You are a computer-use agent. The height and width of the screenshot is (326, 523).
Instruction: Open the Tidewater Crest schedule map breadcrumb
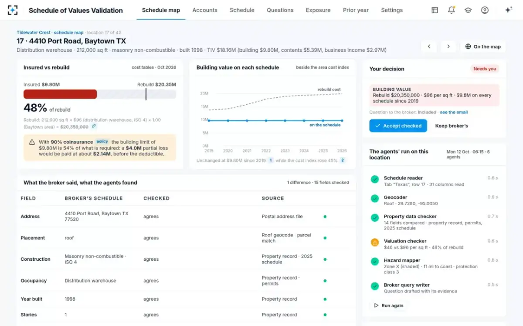coord(50,33)
